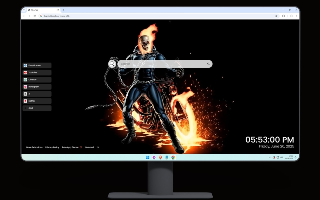
Task: Open the ChatGPT shortcut
Action: 37,79
